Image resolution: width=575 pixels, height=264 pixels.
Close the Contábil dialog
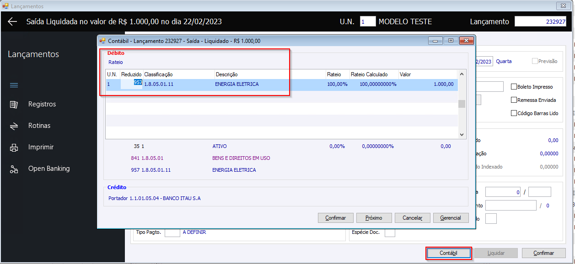point(466,41)
